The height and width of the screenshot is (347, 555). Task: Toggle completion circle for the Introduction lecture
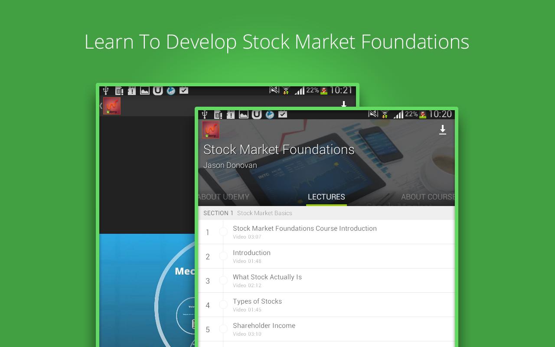point(224,256)
